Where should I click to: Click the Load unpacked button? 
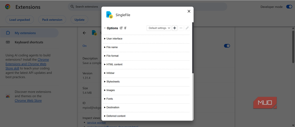(x=19, y=20)
